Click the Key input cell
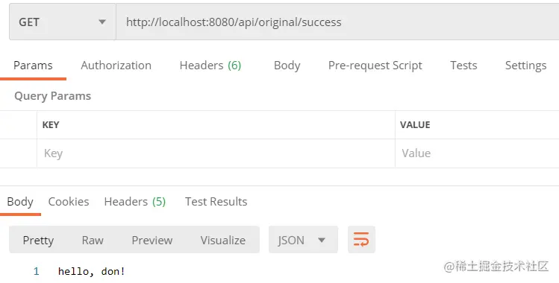Viewport: 559px width, 283px height. tap(216, 153)
